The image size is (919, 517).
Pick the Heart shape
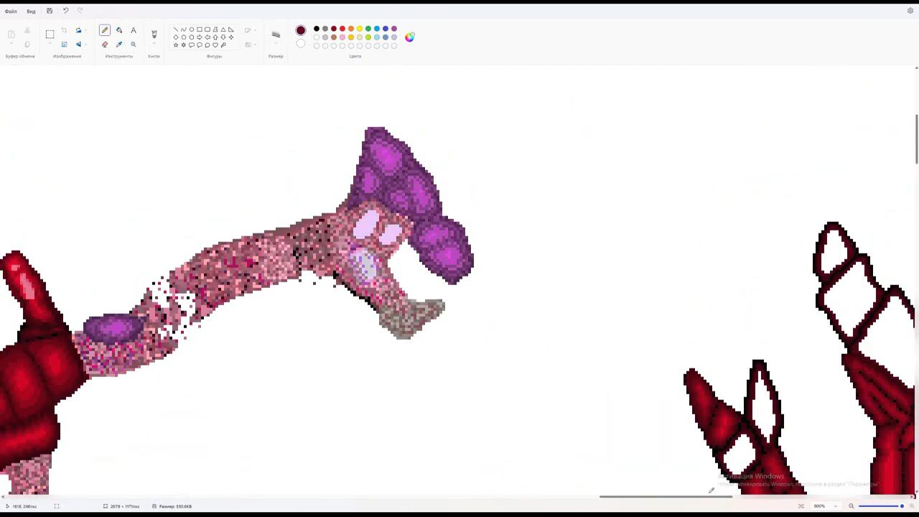215,45
